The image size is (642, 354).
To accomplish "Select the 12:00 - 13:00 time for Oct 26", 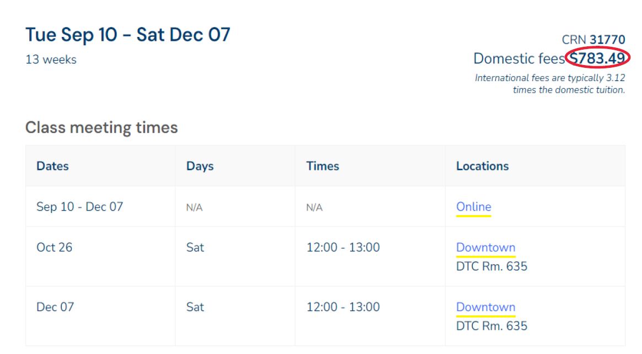I will coord(342,247).
